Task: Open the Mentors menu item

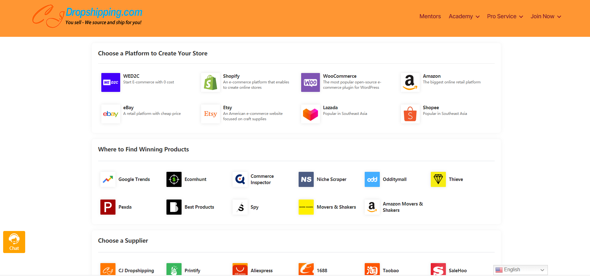Action: pos(430,16)
